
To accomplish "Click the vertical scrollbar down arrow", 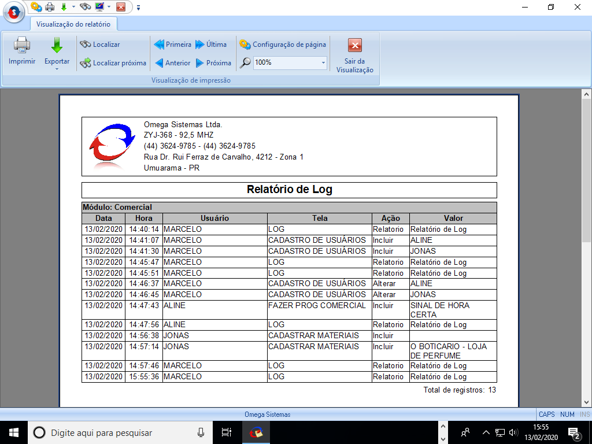I will point(586,402).
